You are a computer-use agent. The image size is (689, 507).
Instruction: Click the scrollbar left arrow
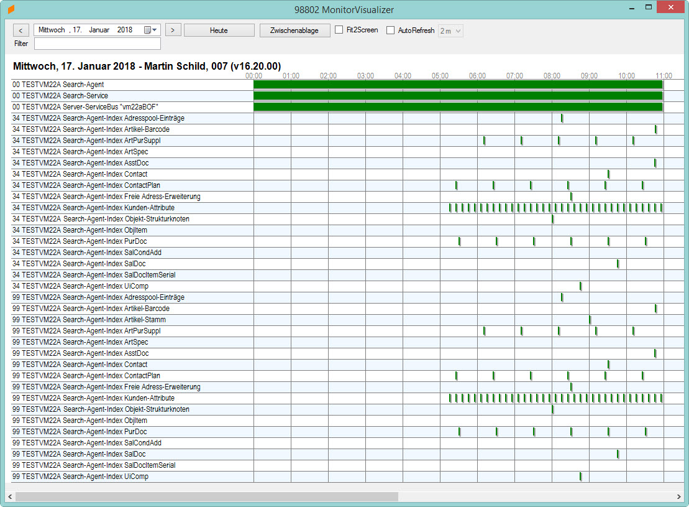[10, 496]
